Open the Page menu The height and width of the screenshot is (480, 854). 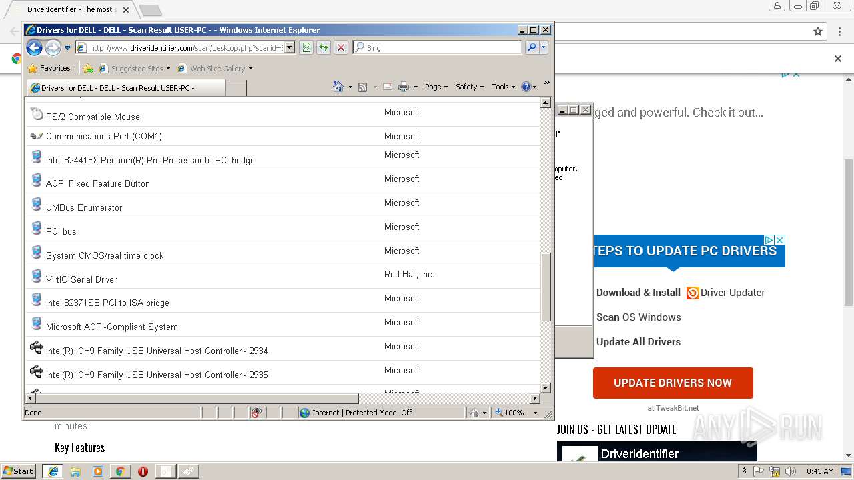[436, 87]
